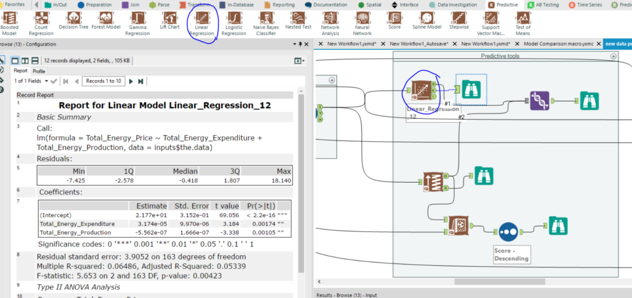Toggle side-by-side split view layout
The image size is (632, 298).
[x=25, y=60]
